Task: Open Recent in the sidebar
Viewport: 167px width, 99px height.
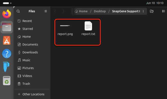Action: point(32,21)
